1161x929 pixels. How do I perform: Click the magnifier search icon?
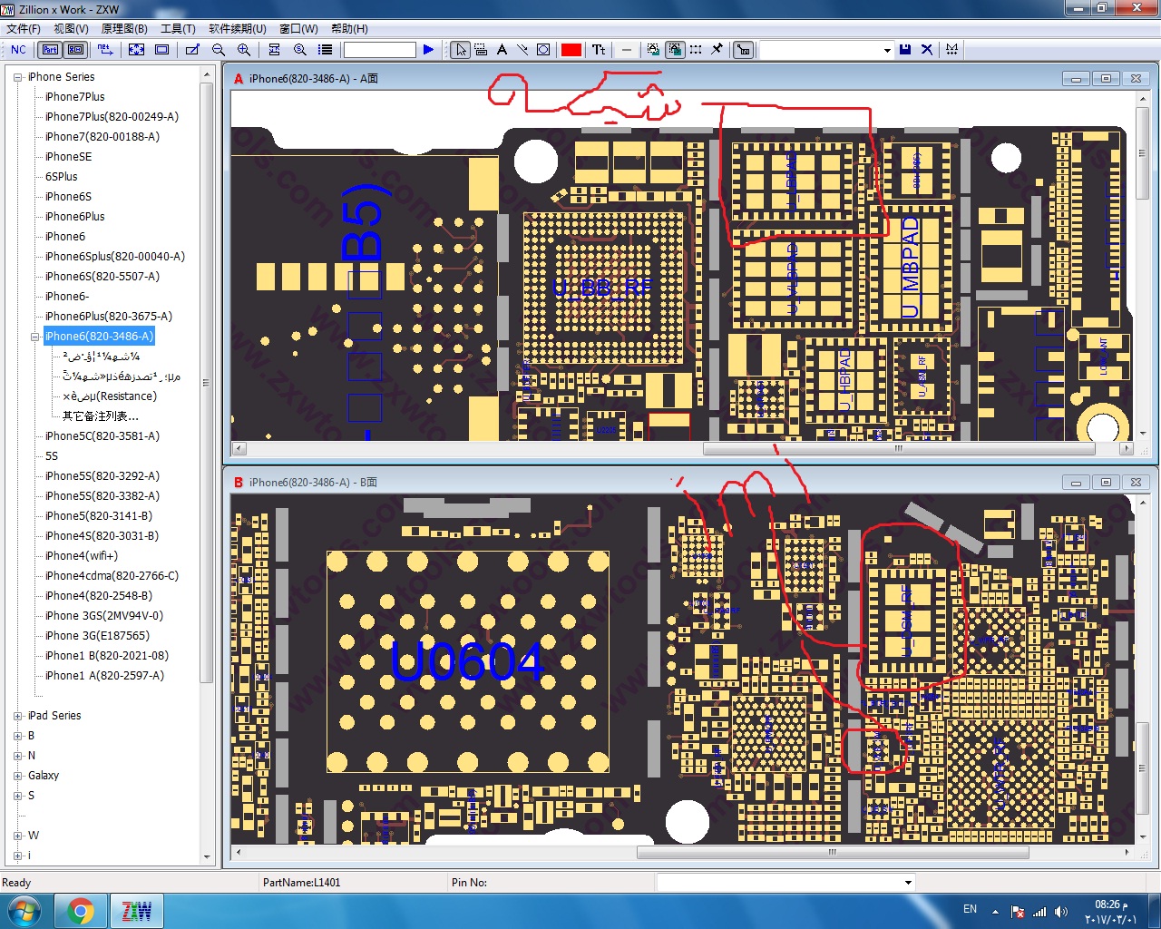point(300,50)
